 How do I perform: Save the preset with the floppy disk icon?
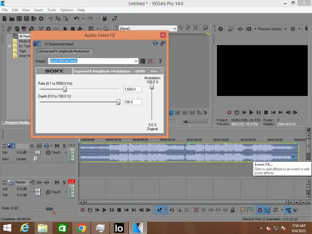click(143, 61)
